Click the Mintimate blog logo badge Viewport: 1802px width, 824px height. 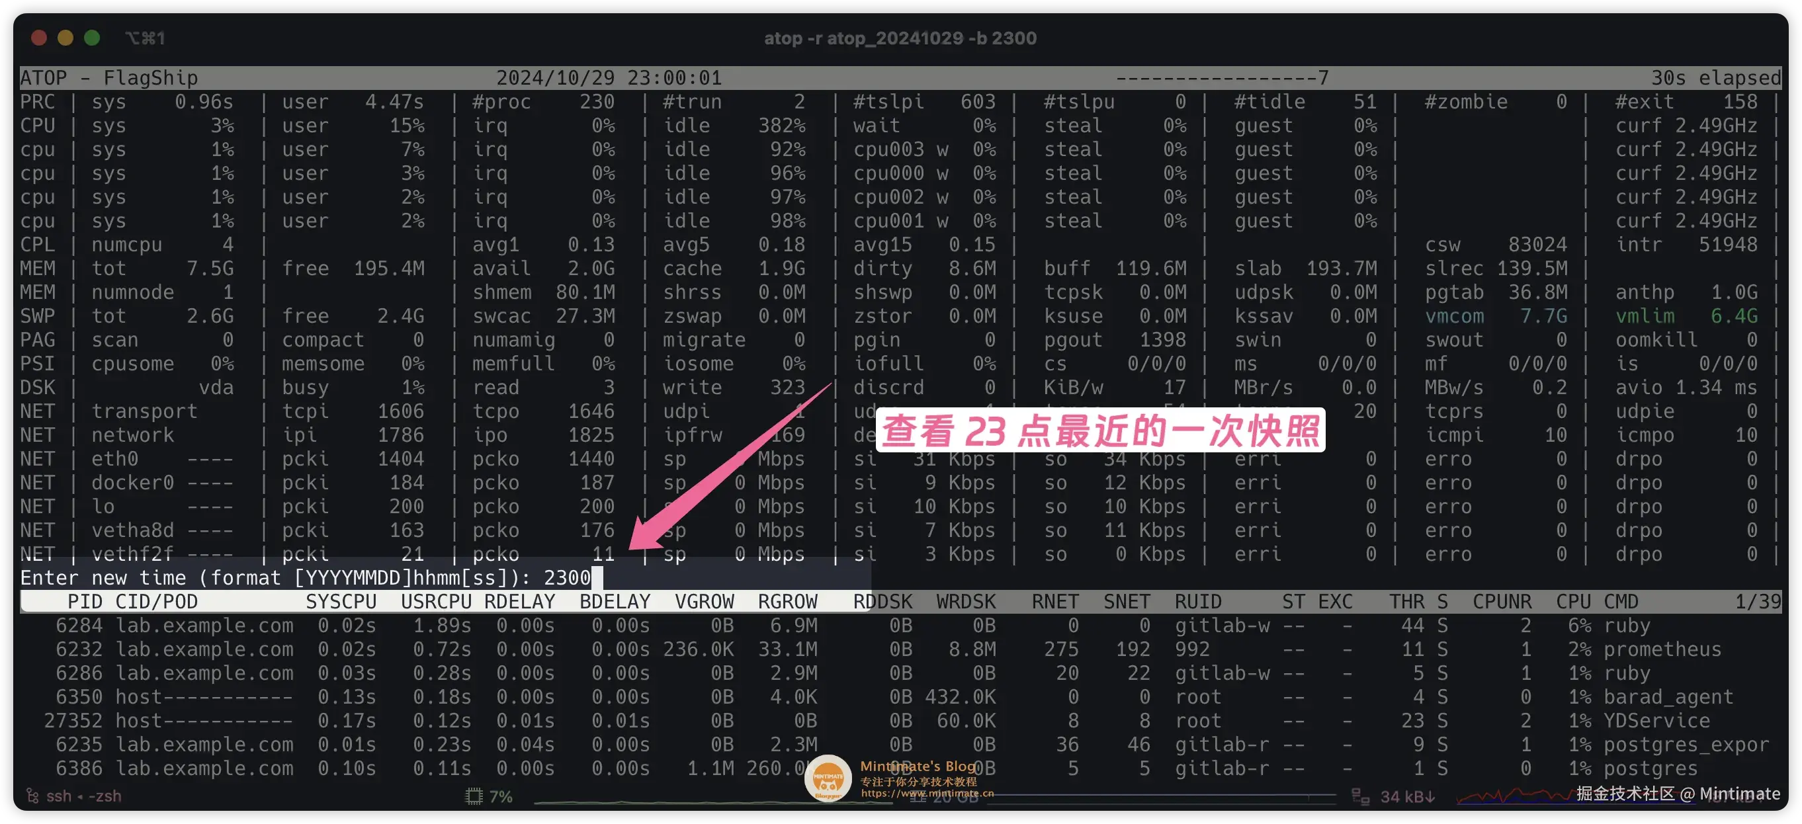pos(828,778)
